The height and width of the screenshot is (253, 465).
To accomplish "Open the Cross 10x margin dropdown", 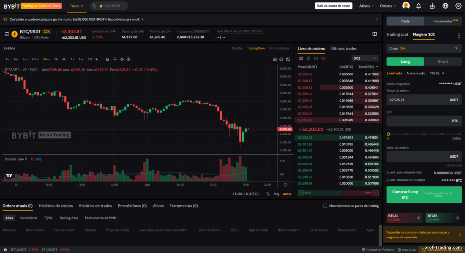I will (x=423, y=48).
